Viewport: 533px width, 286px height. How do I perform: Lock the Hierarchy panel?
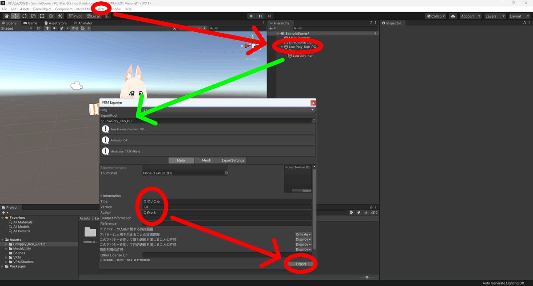coord(371,23)
